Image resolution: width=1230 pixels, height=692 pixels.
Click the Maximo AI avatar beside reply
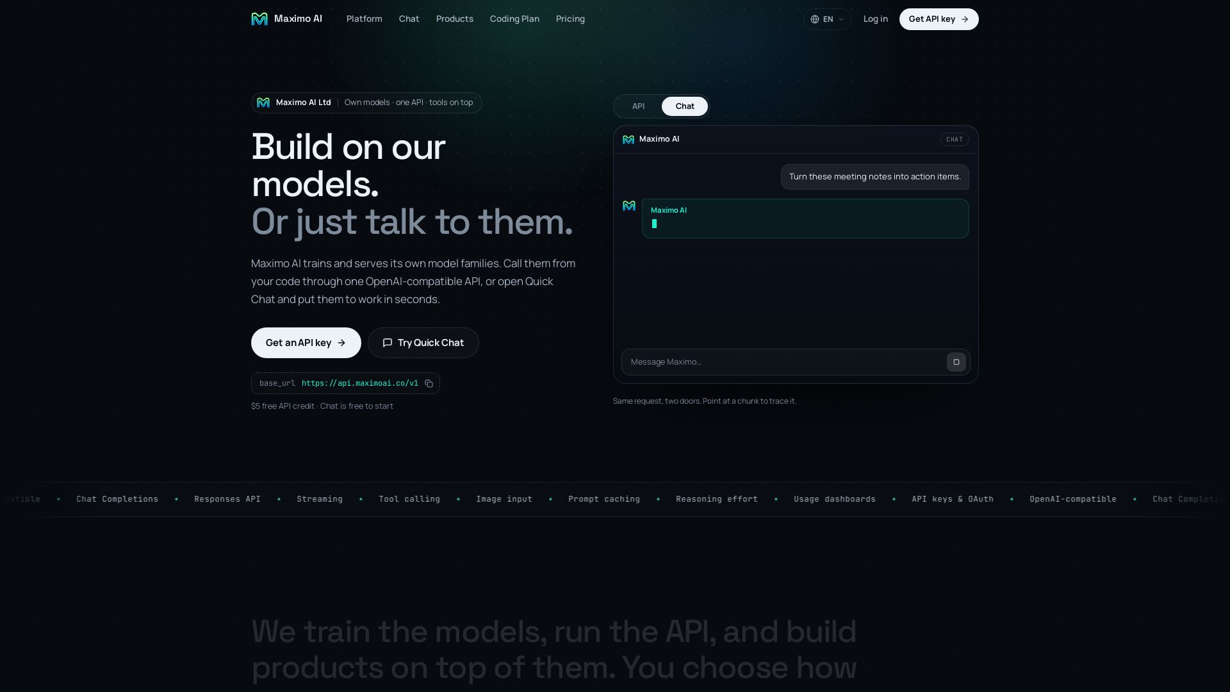(x=629, y=206)
